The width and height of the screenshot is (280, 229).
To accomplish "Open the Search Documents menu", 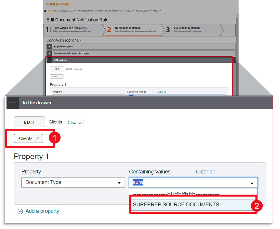I will point(65,11).
